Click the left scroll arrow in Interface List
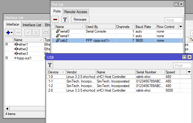The image size is (193, 123). click(x=7, y=109)
